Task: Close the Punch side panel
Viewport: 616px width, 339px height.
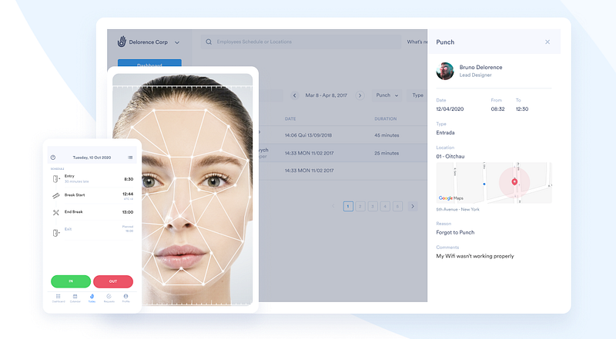Action: [547, 42]
